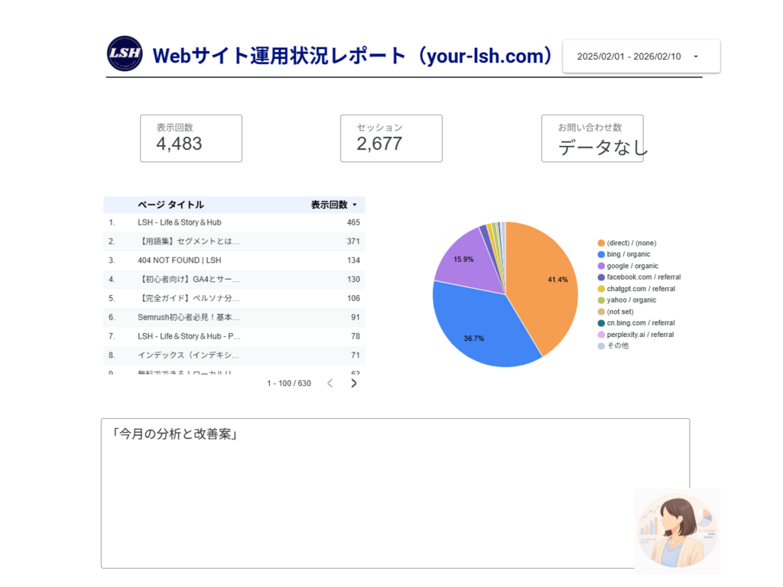Click the セッション scorecard showing 2,677
783x587 pixels.
[x=391, y=138]
